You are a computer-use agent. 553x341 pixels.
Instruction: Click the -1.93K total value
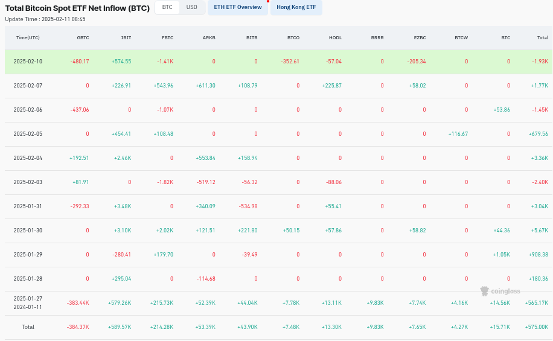[x=540, y=62]
